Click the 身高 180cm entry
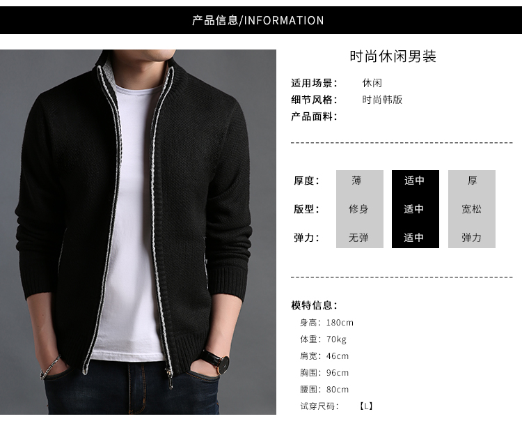 coord(326,323)
